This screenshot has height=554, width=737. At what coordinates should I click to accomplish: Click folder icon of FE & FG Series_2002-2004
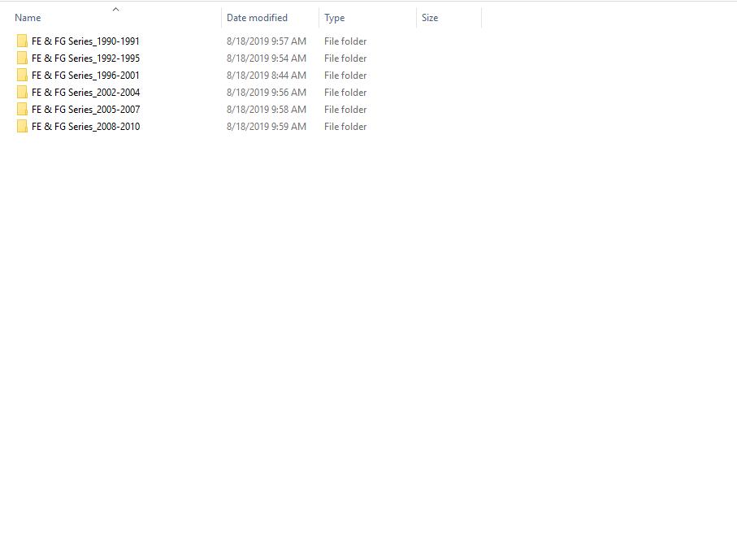pyautogui.click(x=22, y=92)
